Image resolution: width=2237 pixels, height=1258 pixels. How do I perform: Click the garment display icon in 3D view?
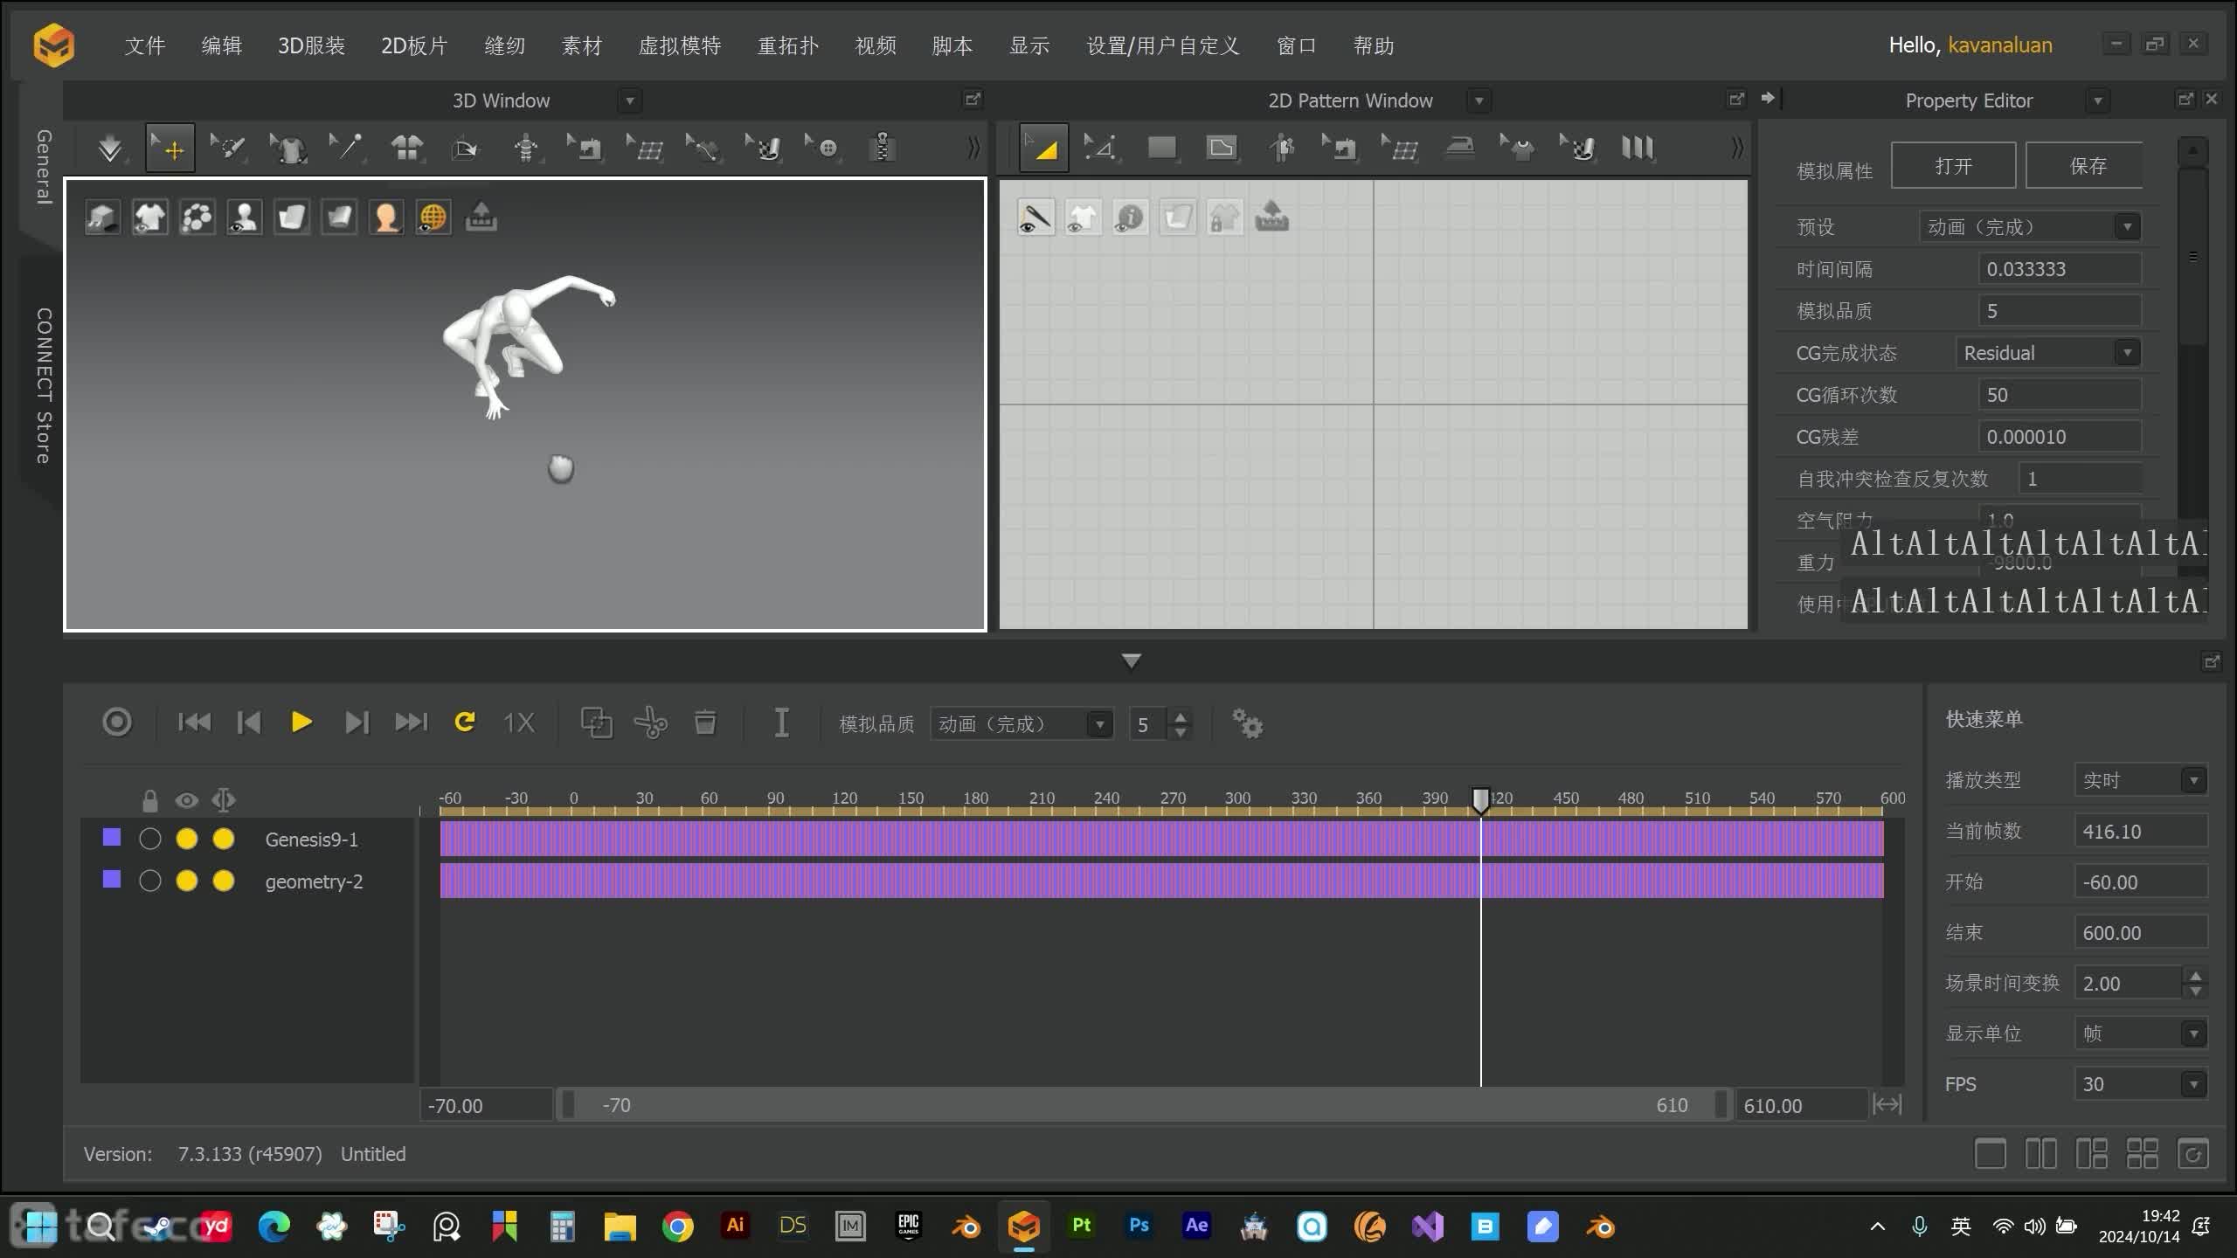(x=150, y=218)
